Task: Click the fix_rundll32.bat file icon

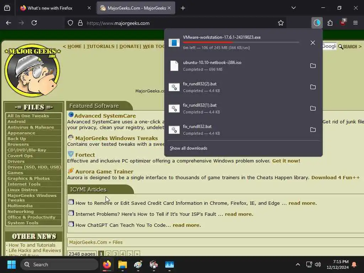Action: [174, 130]
